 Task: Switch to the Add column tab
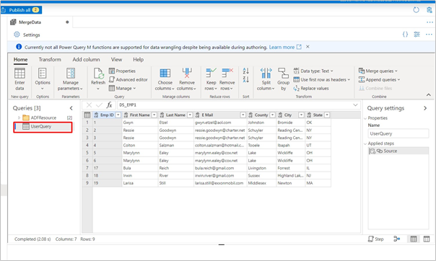[86, 59]
